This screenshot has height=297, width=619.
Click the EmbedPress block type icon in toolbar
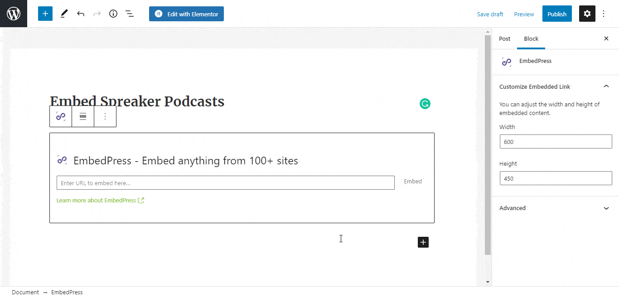coord(61,116)
